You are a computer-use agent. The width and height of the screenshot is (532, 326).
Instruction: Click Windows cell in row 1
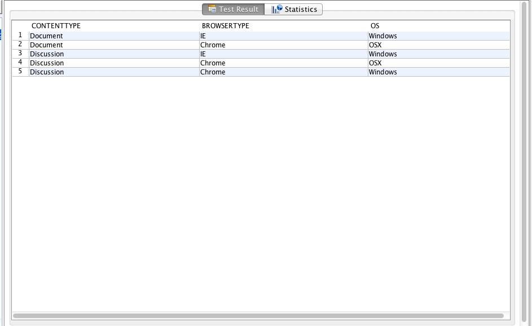pyautogui.click(x=439, y=36)
